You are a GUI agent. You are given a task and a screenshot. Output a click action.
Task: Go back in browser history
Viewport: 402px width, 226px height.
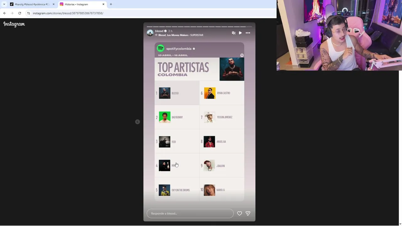[x=4, y=13]
